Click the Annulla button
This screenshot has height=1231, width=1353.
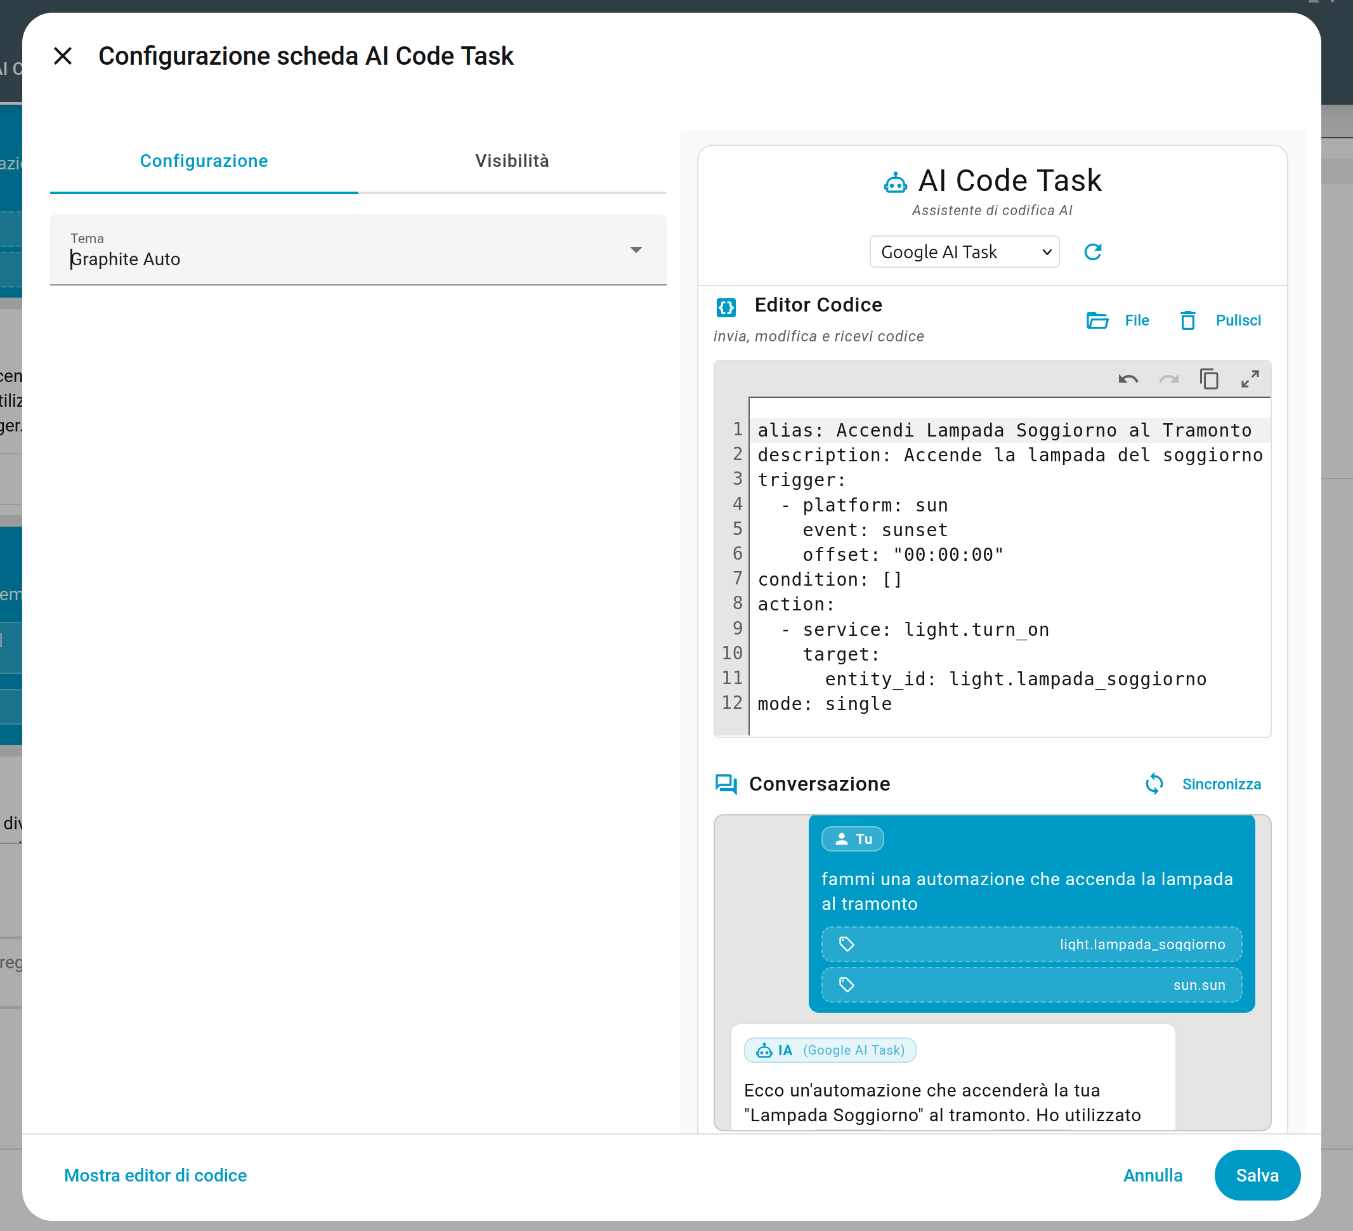[1153, 1175]
